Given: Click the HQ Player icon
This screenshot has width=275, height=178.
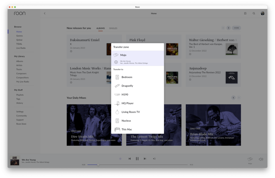Looking at the screenshot, I should coord(117,103).
